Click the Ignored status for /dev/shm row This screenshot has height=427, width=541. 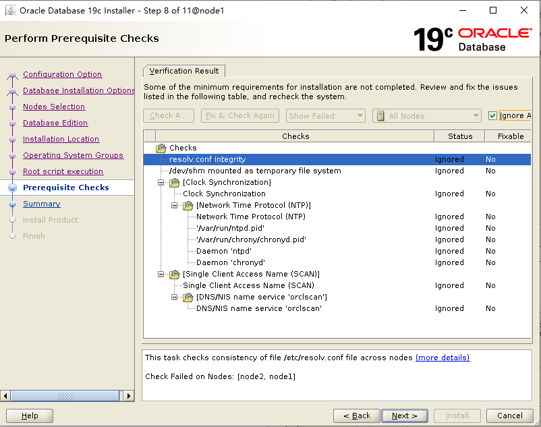click(449, 171)
